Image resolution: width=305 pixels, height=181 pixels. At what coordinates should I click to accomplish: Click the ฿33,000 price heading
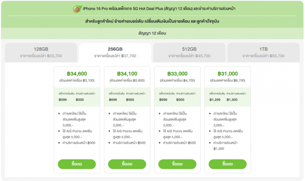pyautogui.click(x=177, y=74)
